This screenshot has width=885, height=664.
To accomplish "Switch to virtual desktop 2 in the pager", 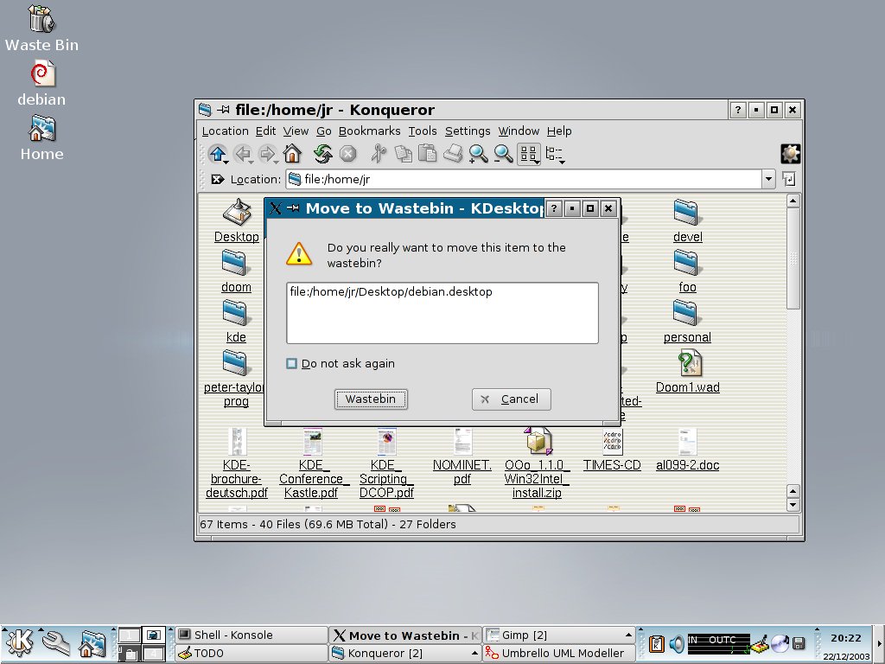I will [154, 635].
